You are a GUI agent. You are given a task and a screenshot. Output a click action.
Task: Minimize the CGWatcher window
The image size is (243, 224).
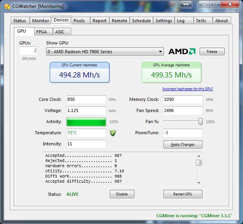204,4
